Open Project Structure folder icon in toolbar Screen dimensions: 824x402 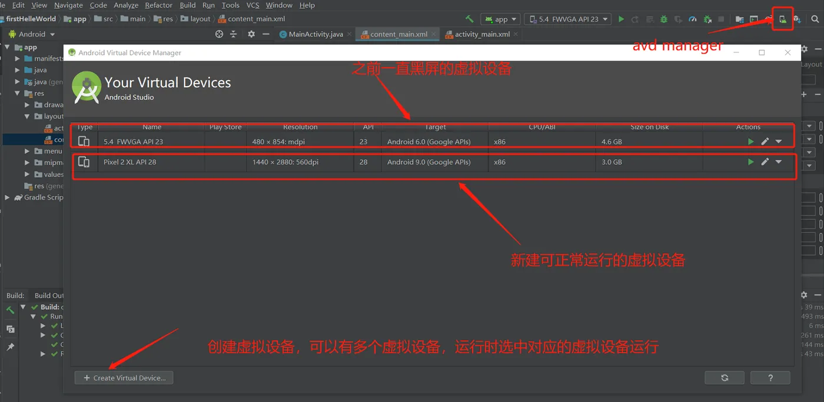(739, 19)
